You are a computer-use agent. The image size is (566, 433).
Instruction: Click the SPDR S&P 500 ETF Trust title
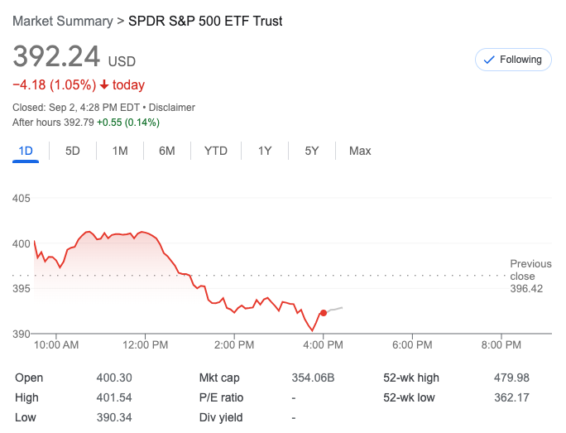(205, 21)
